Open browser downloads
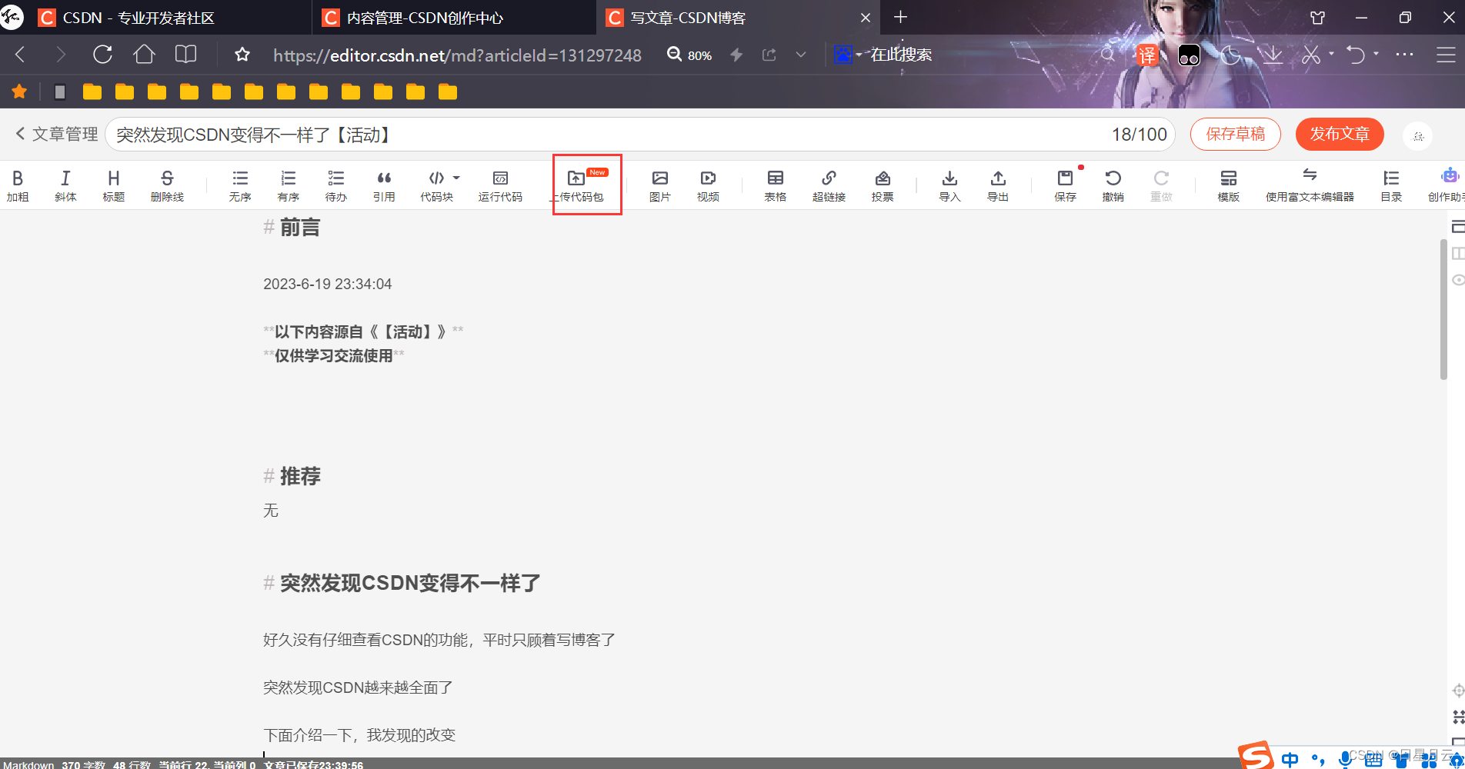This screenshot has height=769, width=1465. pyautogui.click(x=1272, y=55)
